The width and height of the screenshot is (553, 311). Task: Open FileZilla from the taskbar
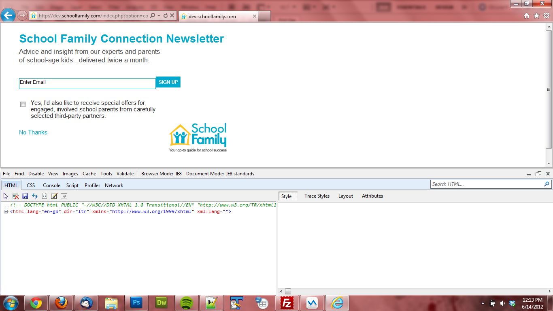pos(287,303)
